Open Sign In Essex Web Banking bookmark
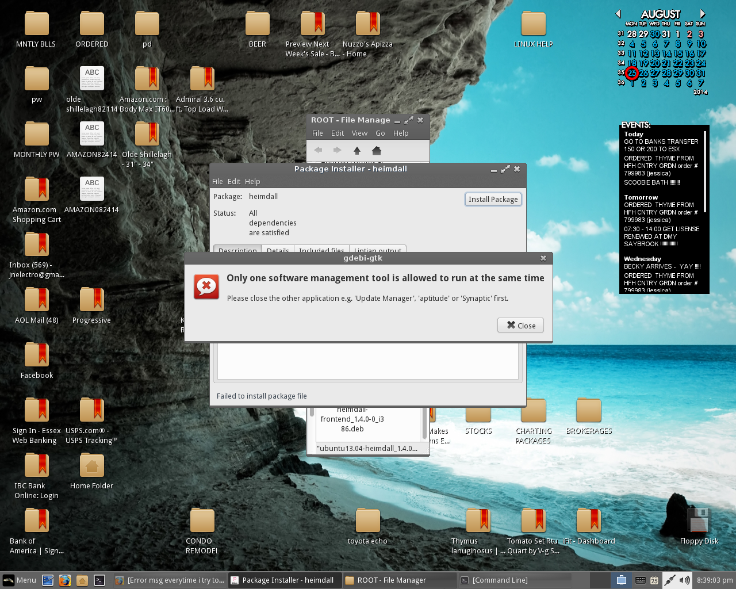Screen dimensions: 736x589 pos(37,420)
